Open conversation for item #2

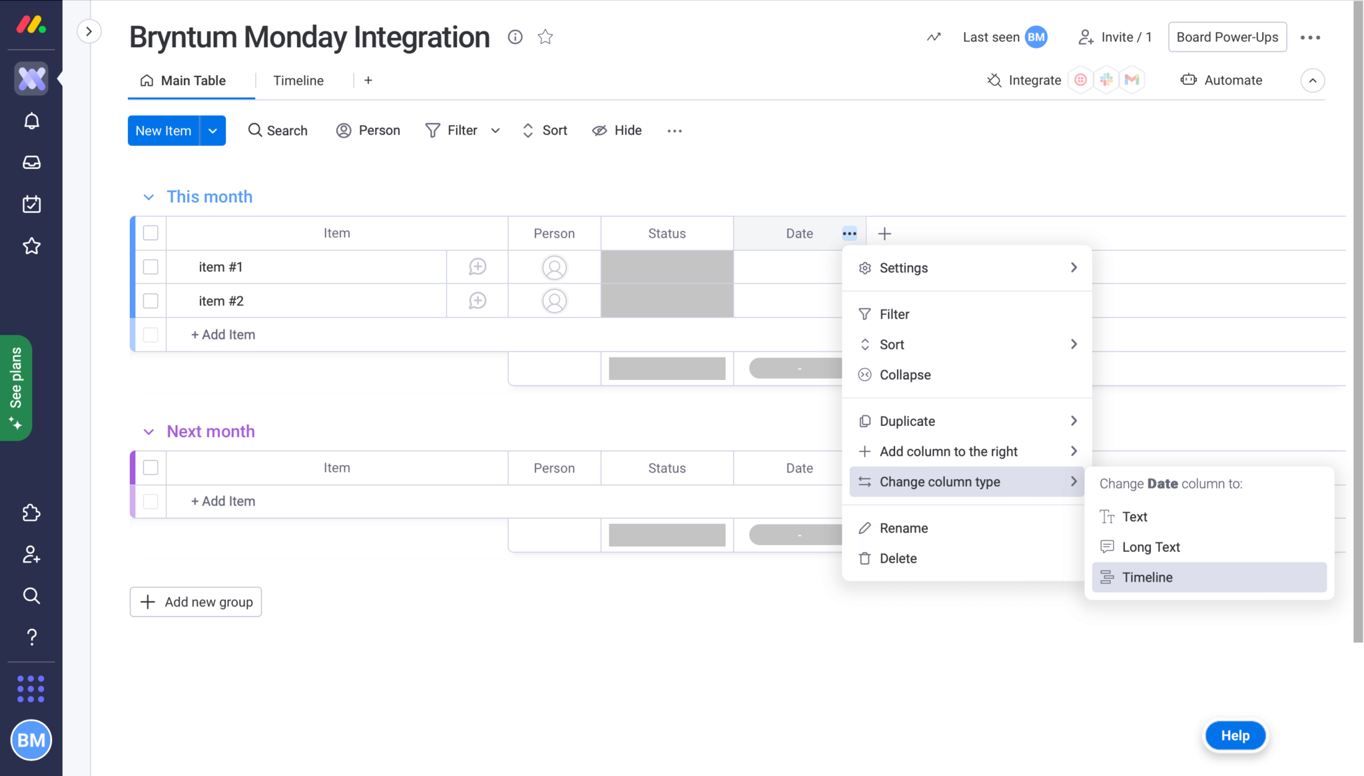tap(478, 301)
